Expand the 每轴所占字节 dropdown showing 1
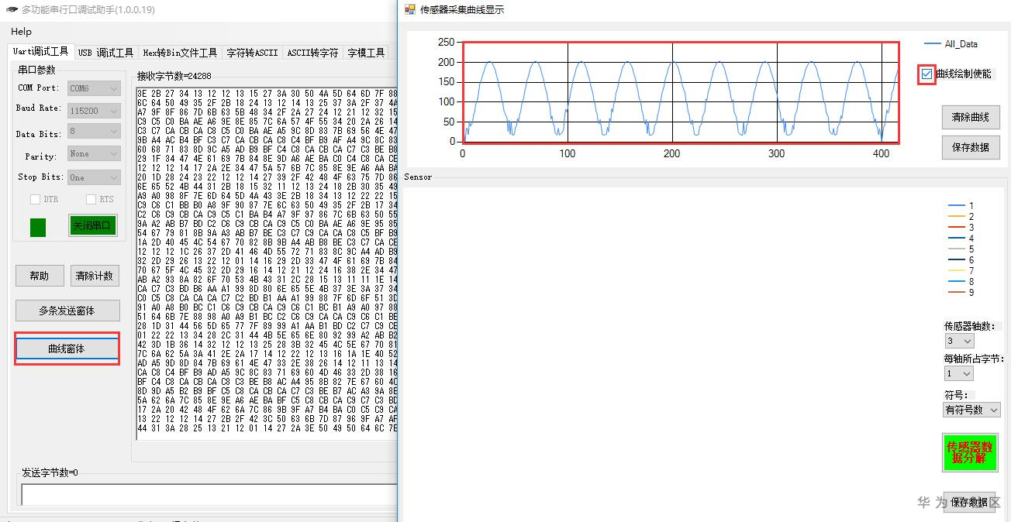Image resolution: width=1011 pixels, height=522 pixels. point(959,373)
